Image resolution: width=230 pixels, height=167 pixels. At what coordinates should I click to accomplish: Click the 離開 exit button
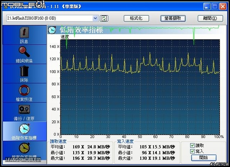point(210,19)
